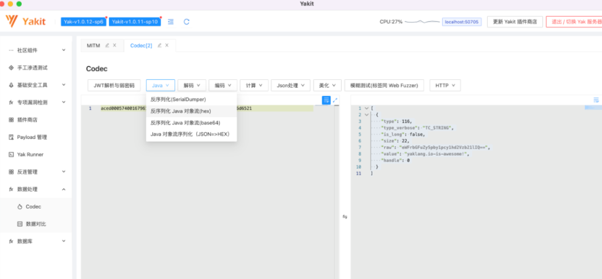Close the MITM tab
The width and height of the screenshot is (602, 279).
point(114,45)
